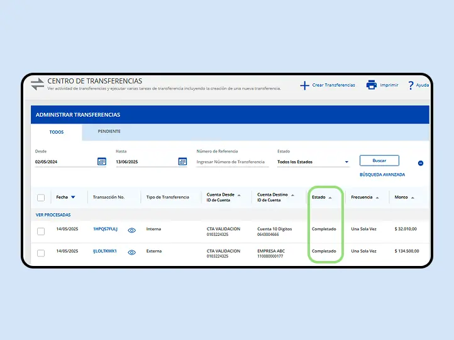Open the Desde date calendar icon
Image resolution: width=454 pixels, height=340 pixels.
(x=102, y=161)
